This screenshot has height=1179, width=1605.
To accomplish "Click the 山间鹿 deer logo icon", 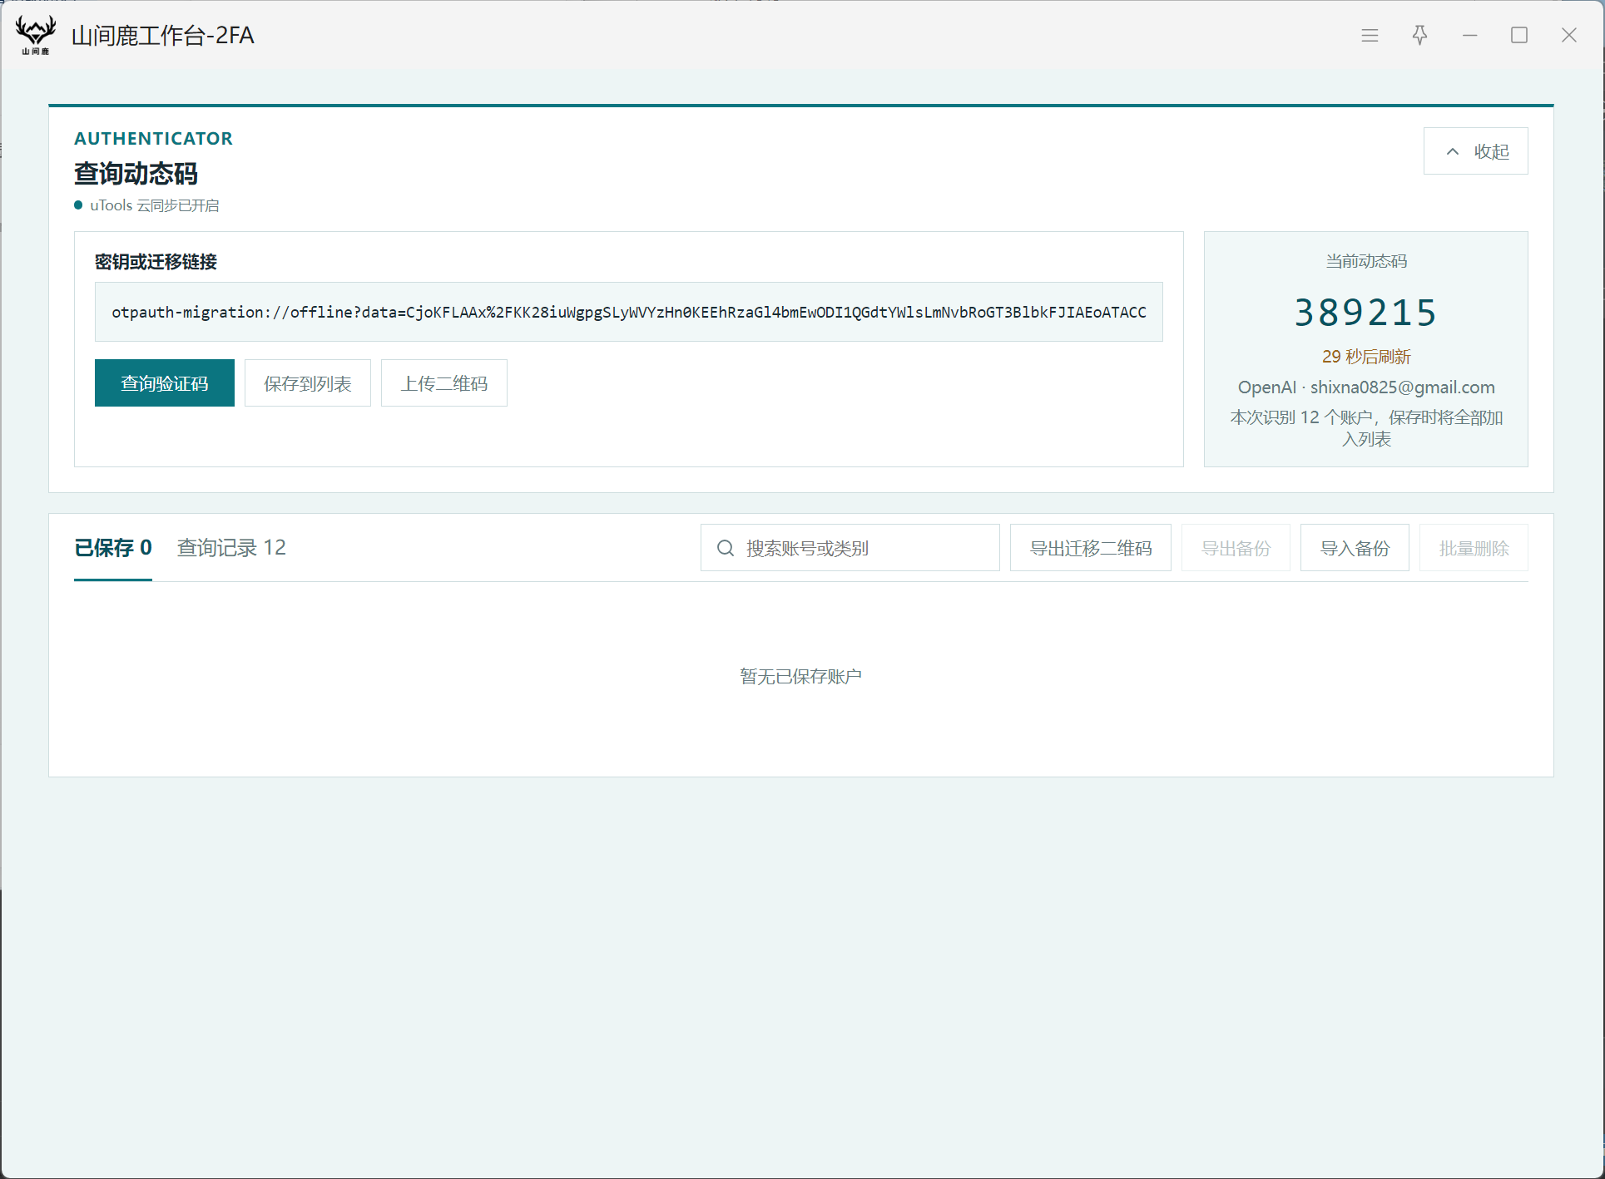I will click(35, 35).
